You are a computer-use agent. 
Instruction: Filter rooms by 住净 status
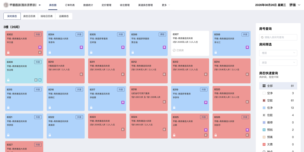(x=278, y=108)
